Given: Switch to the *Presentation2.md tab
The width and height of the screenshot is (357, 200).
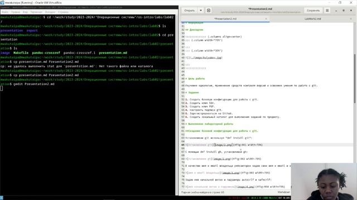Looking at the screenshot, I should tap(225, 19).
